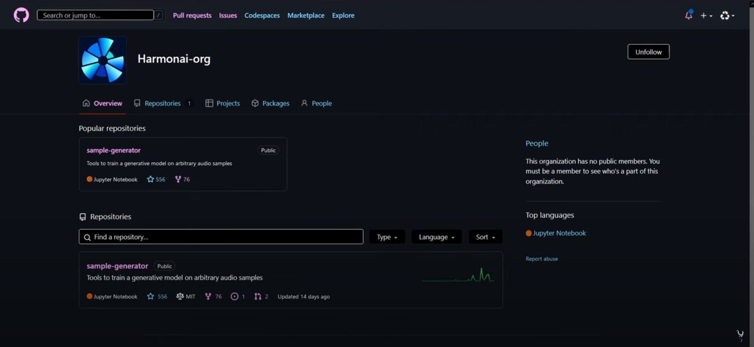Click the Harmonai-org organization avatar
The height and width of the screenshot is (347, 754).
(x=103, y=60)
